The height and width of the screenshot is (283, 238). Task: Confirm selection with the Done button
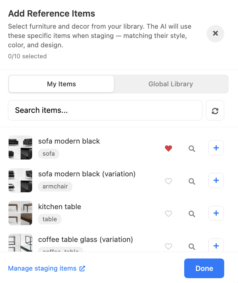point(204,268)
